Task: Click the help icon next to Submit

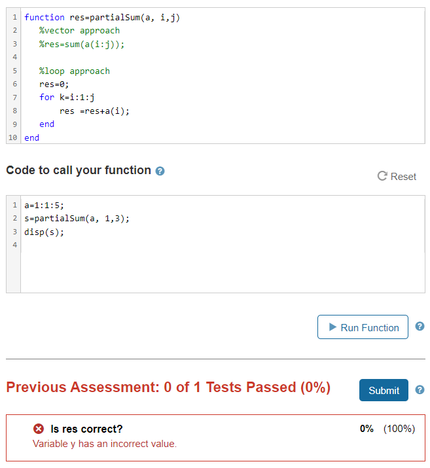Action: point(420,389)
